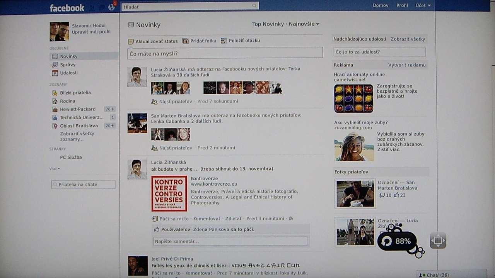495x278 pixels.
Task: Click the search magnifier icon
Action: coord(254,6)
